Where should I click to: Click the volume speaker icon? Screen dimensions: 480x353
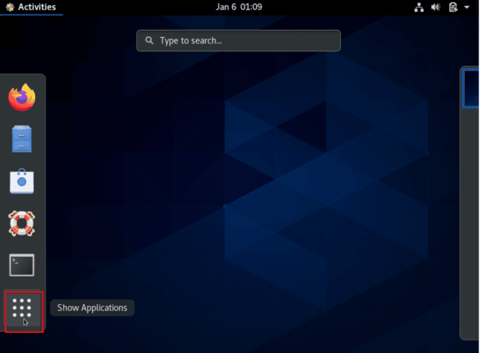point(435,7)
